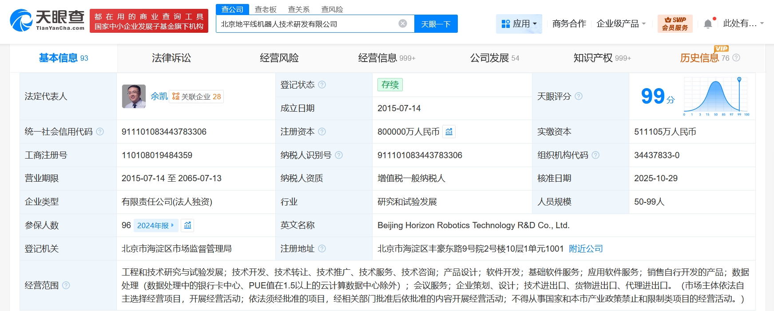Open the user account dropdown 此处有…

point(743,23)
